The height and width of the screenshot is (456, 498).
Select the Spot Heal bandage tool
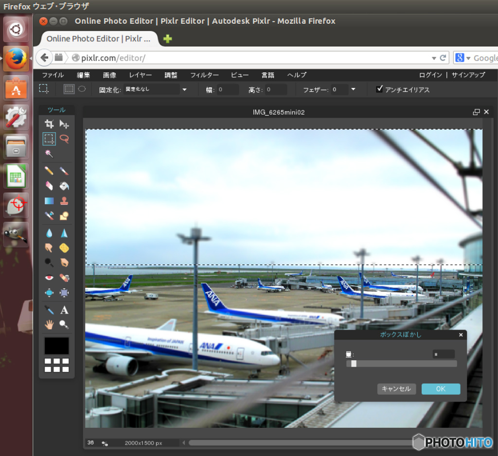(x=64, y=278)
